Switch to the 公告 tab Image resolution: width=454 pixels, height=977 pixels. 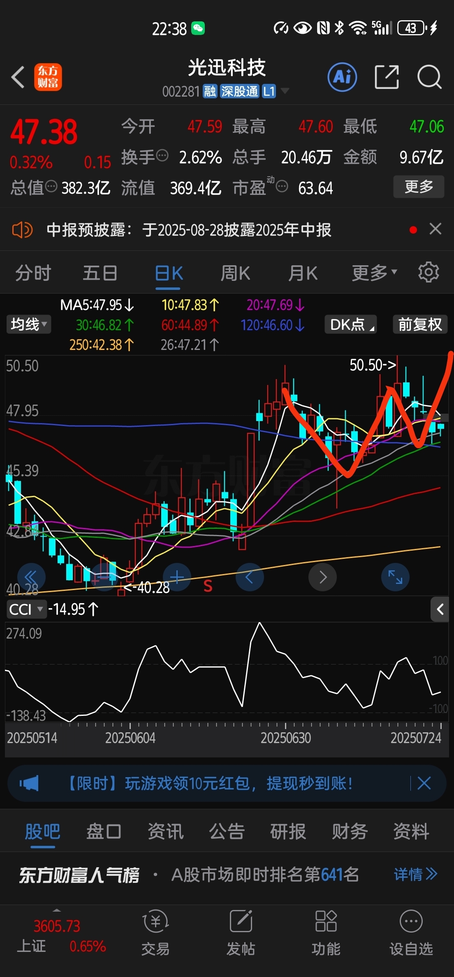click(227, 831)
